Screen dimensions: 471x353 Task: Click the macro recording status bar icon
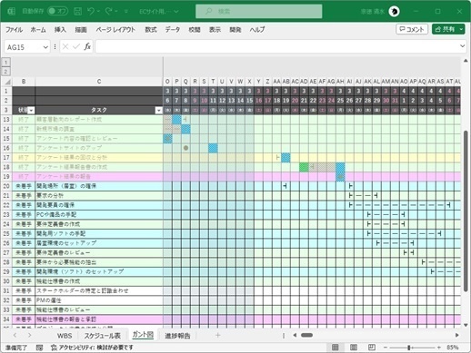point(39,348)
